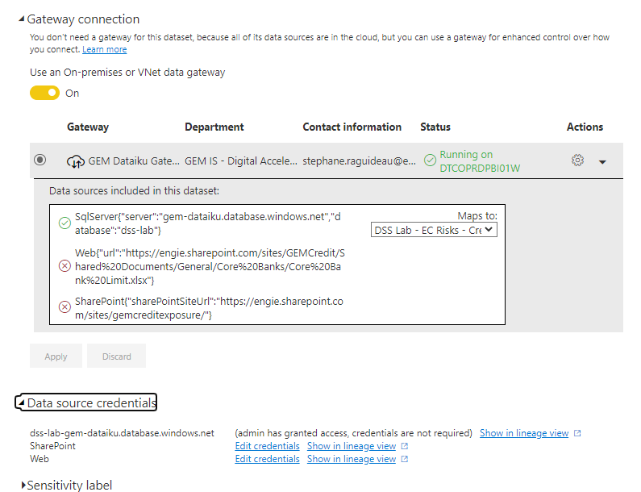Click the Apply button
The image size is (641, 492).
click(56, 356)
